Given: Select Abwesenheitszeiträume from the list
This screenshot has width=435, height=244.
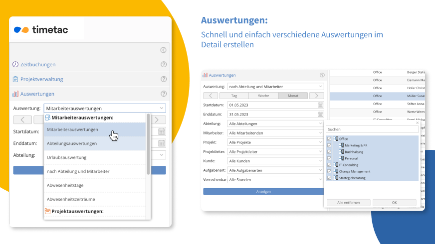Looking at the screenshot, I should tap(95, 199).
